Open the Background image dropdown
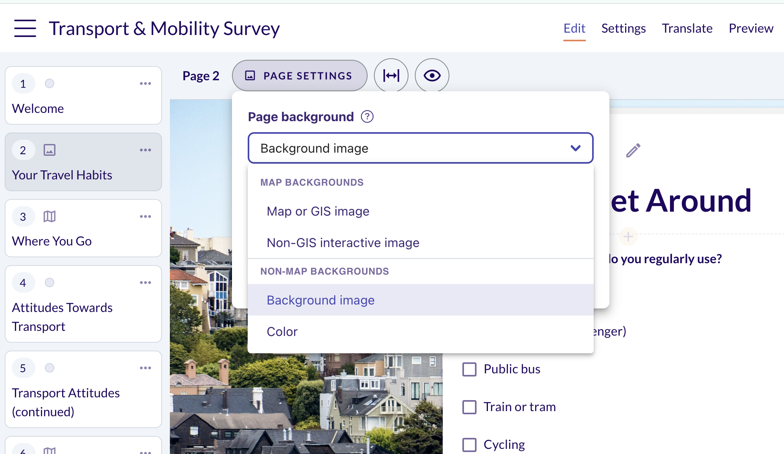Image resolution: width=784 pixels, height=454 pixels. (420, 148)
